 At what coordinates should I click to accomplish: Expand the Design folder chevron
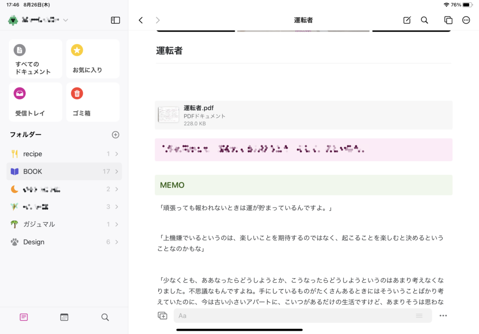(116, 242)
